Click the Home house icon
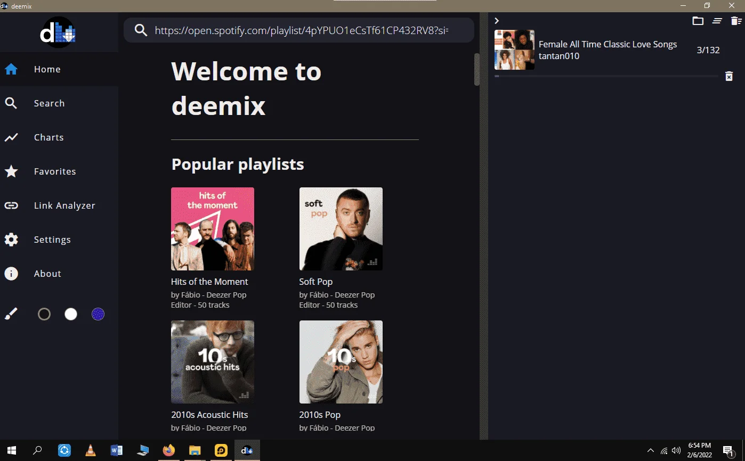This screenshot has height=461, width=745. 11,69
